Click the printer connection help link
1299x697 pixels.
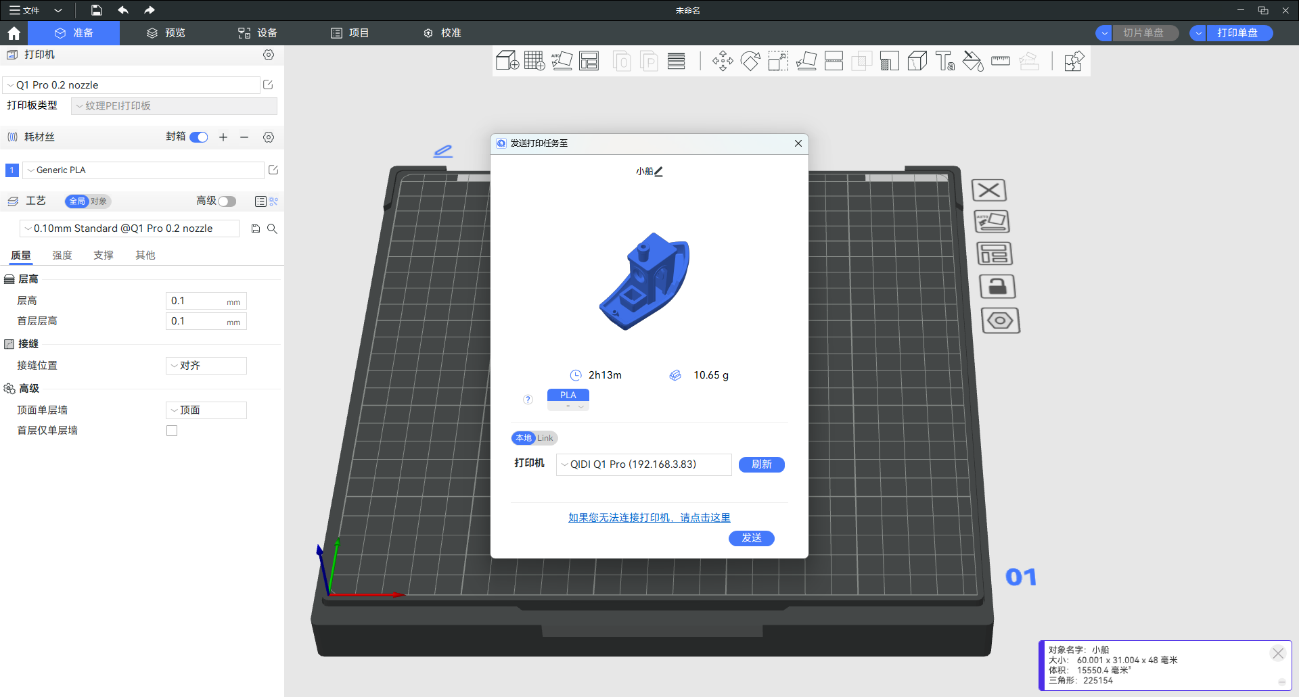tap(649, 517)
